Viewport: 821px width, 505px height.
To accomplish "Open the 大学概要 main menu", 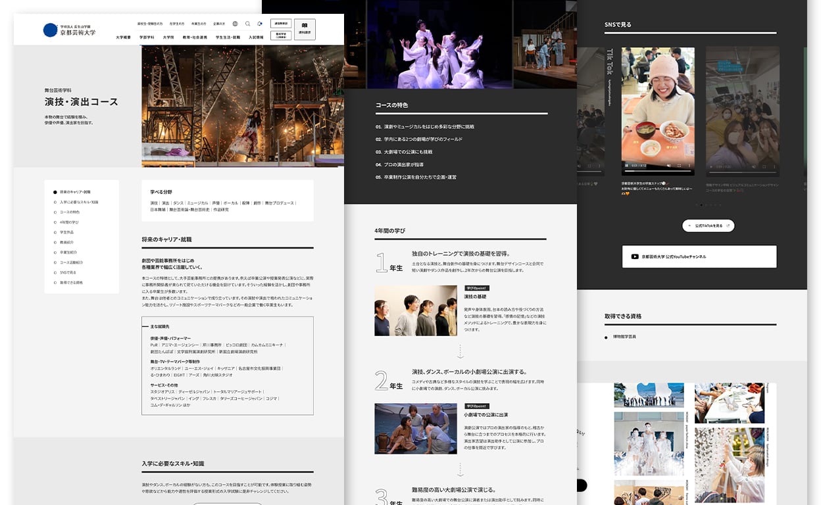I will [124, 37].
